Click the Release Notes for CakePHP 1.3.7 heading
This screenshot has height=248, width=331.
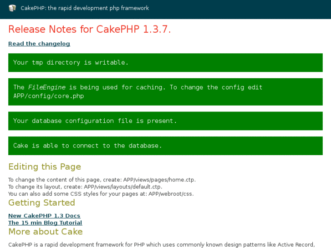90,29
